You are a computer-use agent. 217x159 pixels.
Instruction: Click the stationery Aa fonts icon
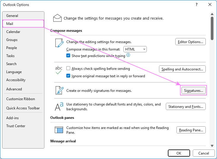coord(59,106)
